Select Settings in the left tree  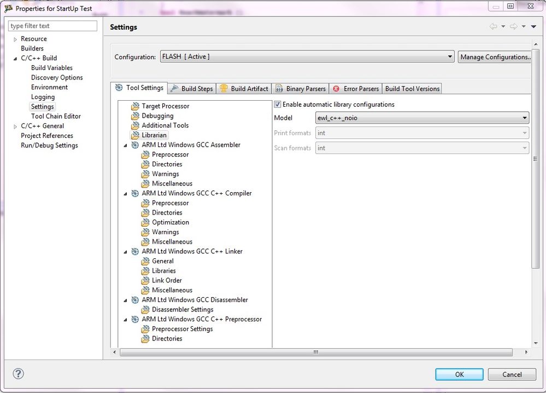(x=43, y=107)
